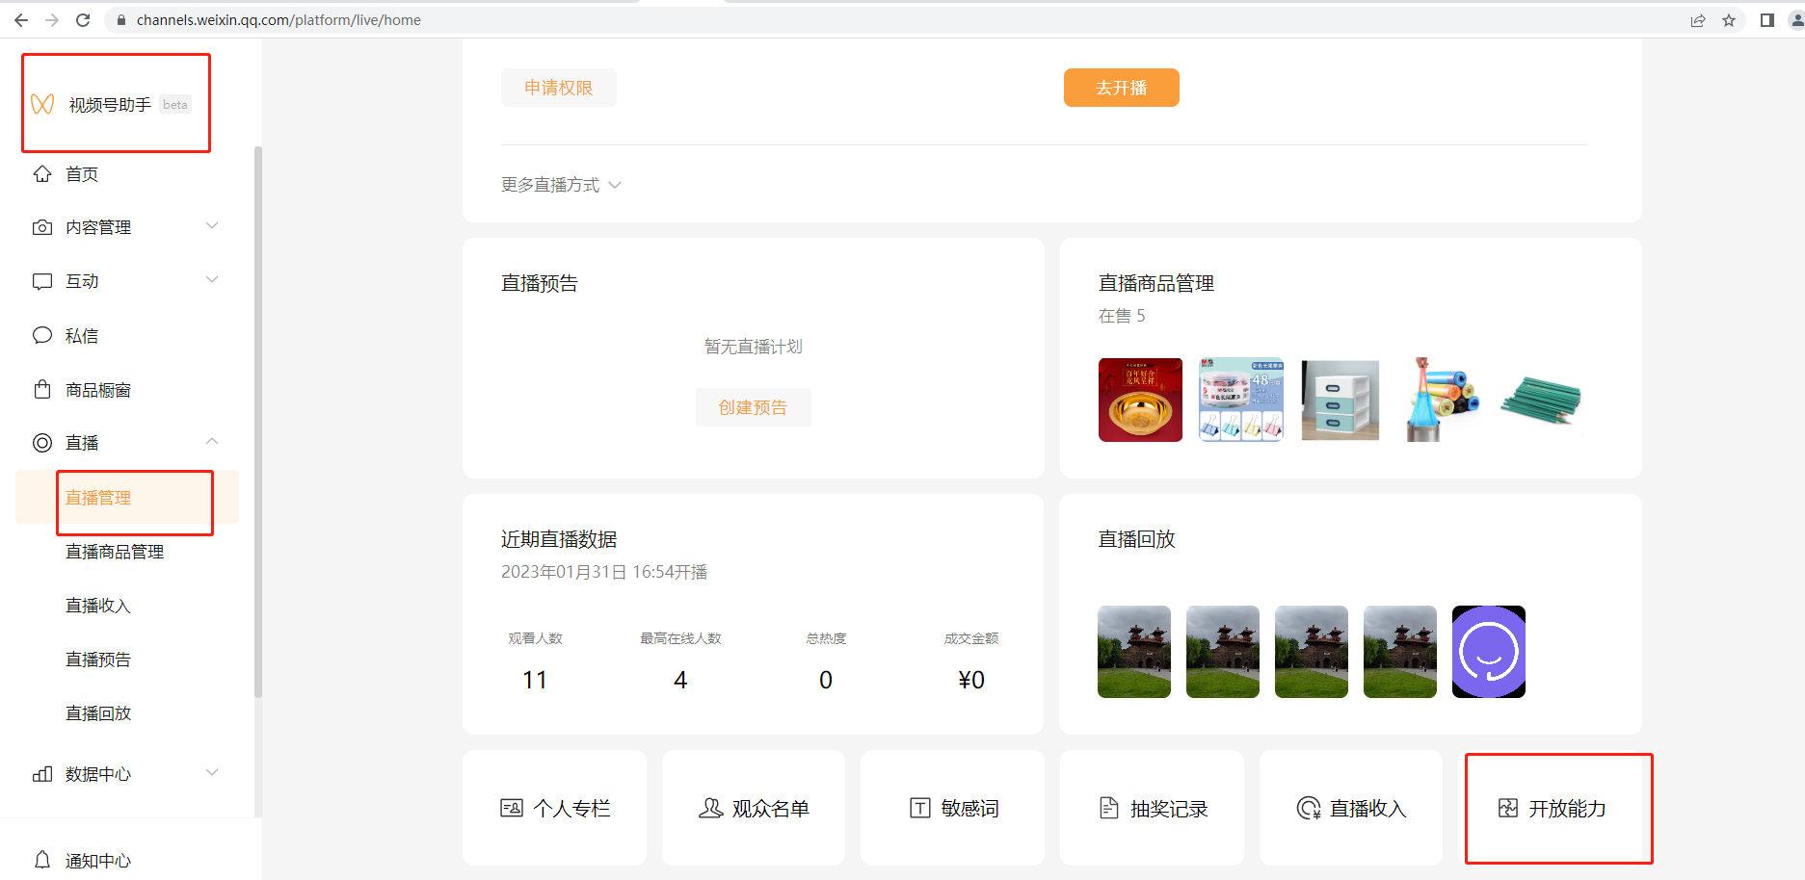Click the 直播收入 coin icon in bottom cards

tap(1309, 808)
